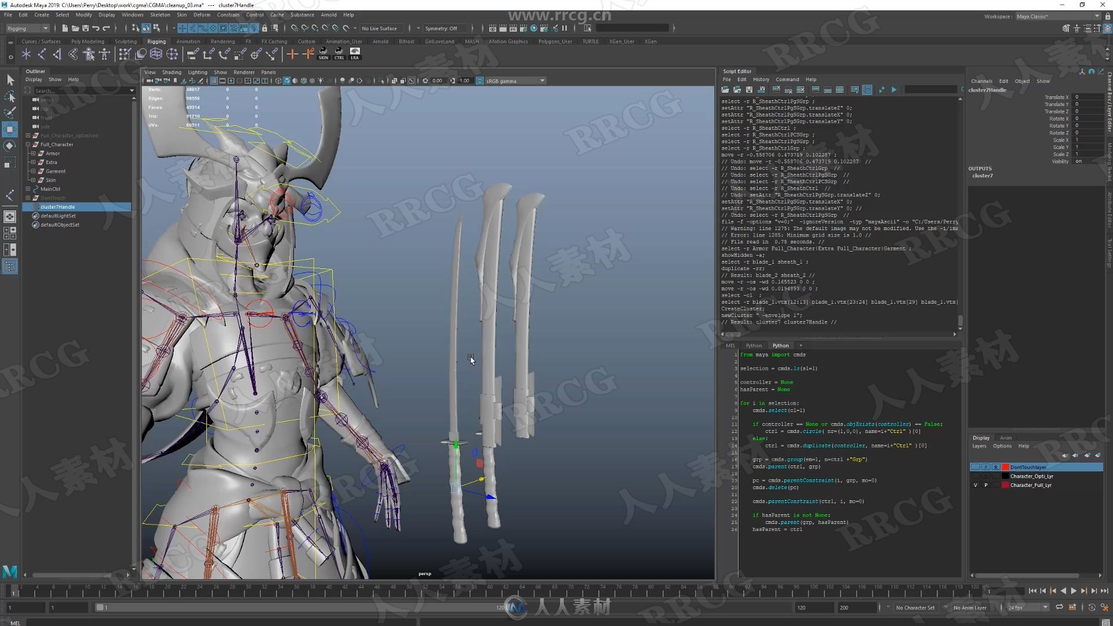Toggle the lock selection padlock icon
Viewport: 1113px width, 626px height.
coord(265,28)
